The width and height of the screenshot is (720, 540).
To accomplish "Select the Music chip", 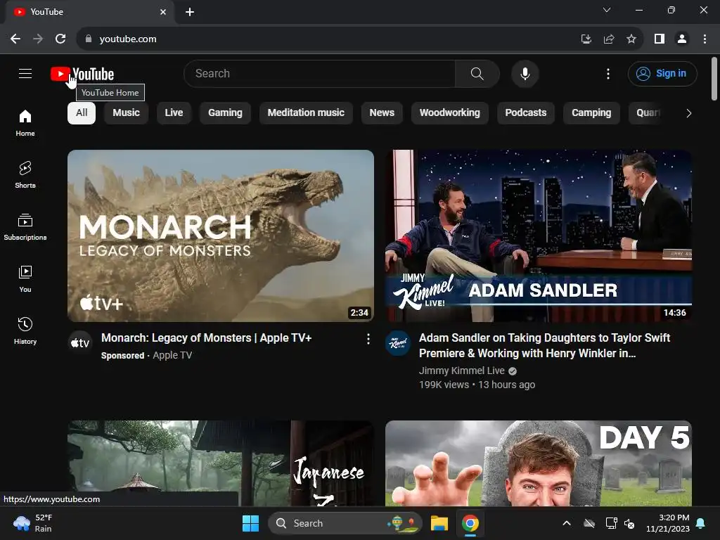I will [x=127, y=113].
